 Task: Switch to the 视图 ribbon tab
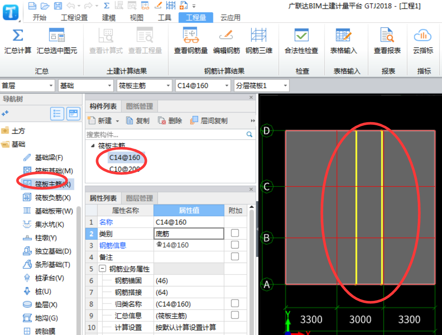[x=137, y=18]
